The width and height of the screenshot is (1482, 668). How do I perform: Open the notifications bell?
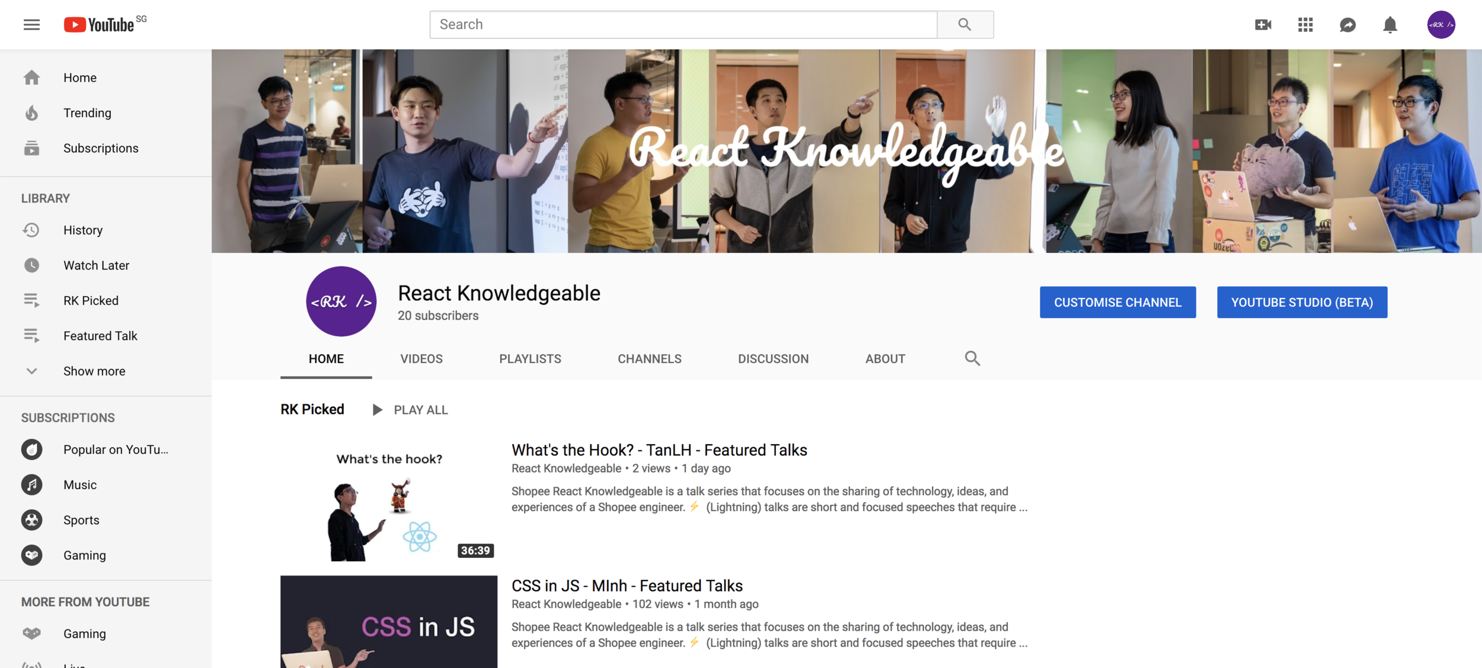click(x=1390, y=24)
